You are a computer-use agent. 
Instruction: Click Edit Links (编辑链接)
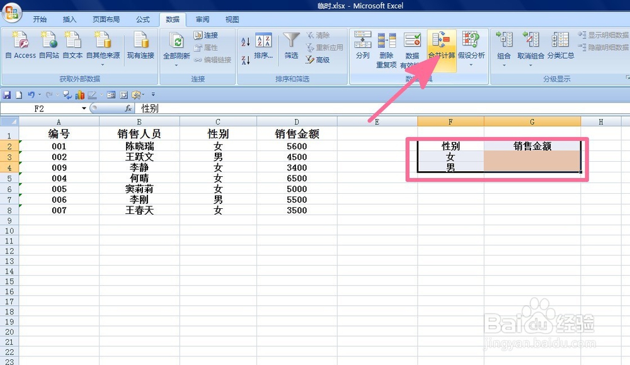[x=212, y=60]
